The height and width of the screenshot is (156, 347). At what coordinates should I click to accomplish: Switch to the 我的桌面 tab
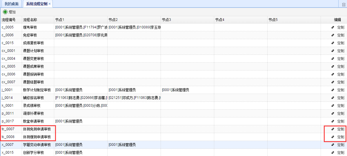point(12,4)
